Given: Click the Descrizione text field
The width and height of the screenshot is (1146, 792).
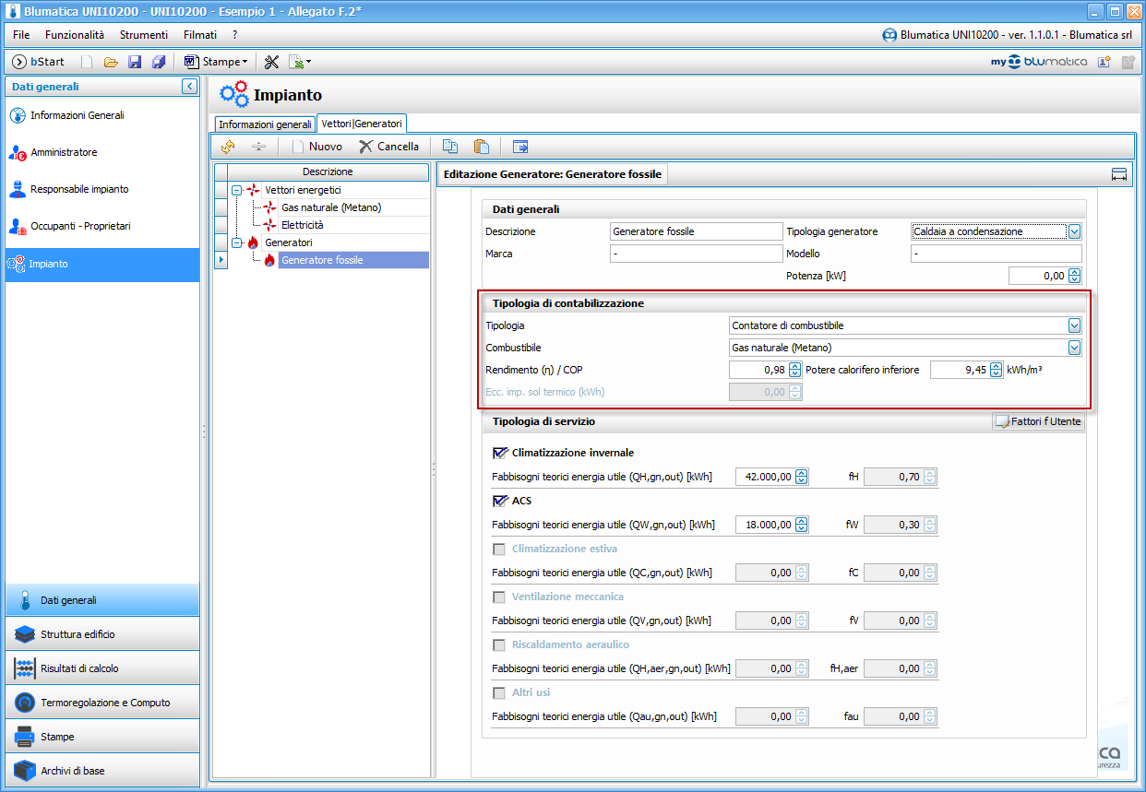Looking at the screenshot, I should (696, 231).
